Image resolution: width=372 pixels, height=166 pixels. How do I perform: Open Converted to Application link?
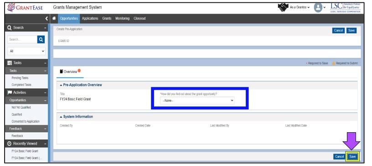click(26, 121)
